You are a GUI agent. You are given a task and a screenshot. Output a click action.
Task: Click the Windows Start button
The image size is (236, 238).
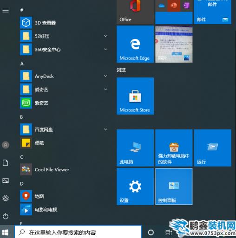[x=5, y=232]
